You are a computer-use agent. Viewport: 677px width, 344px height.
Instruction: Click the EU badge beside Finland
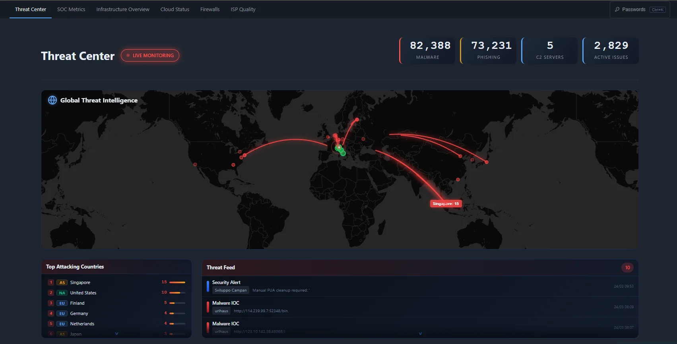pos(62,303)
